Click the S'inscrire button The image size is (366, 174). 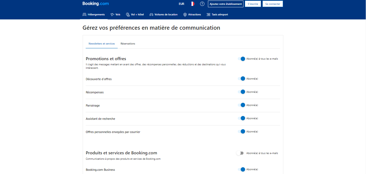pos(253,4)
